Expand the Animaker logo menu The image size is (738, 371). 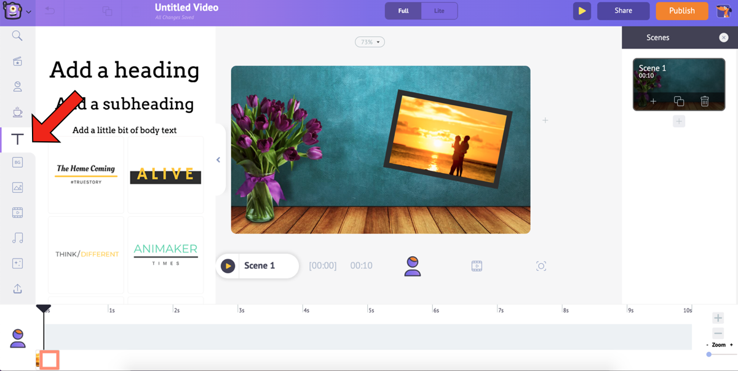(17, 11)
